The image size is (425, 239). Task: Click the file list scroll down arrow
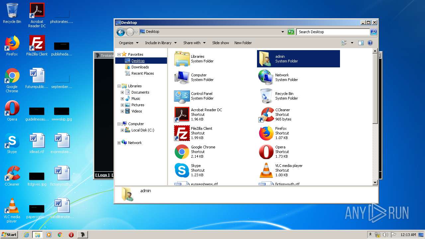tap(375, 183)
